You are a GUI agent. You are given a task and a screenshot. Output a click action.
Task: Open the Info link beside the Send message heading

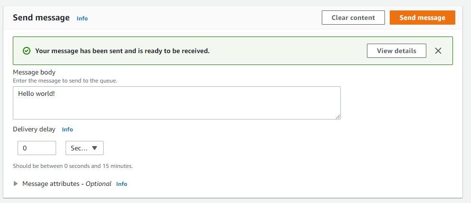[x=82, y=18]
